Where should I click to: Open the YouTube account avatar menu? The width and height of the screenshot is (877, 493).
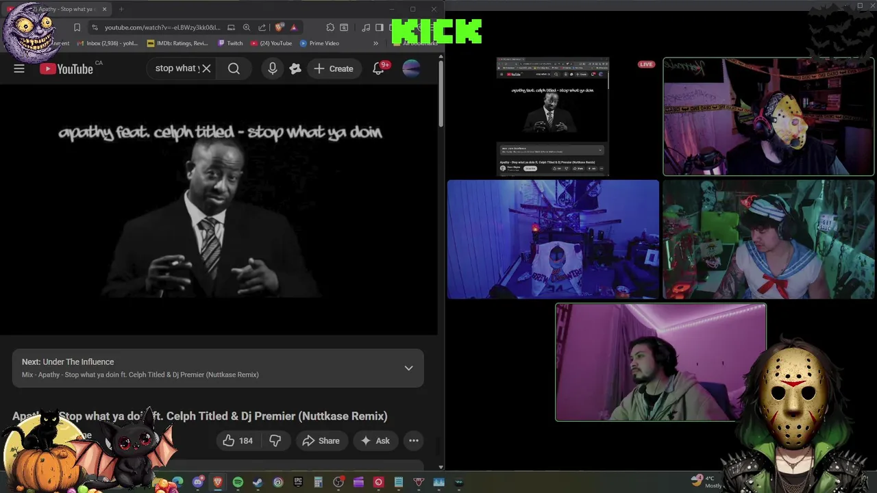point(411,68)
